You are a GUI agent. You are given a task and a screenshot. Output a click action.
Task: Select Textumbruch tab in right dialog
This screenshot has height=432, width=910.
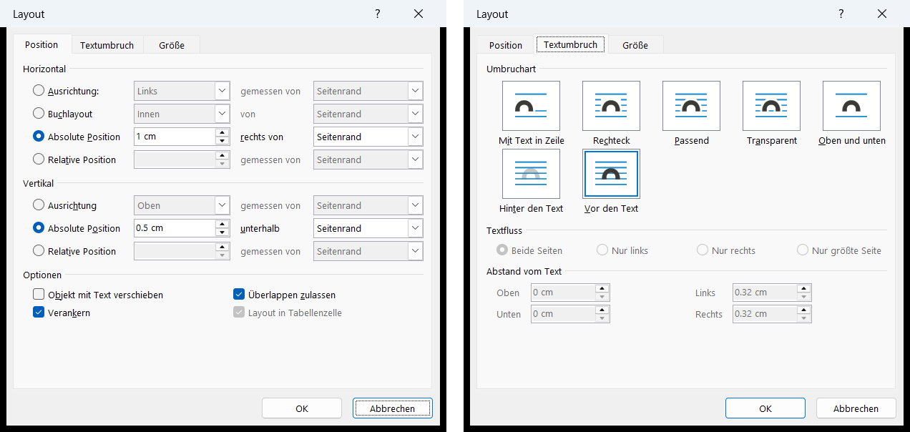[571, 44]
